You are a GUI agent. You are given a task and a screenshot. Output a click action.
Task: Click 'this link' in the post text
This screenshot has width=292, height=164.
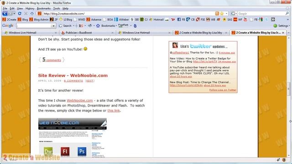tap(114, 110)
